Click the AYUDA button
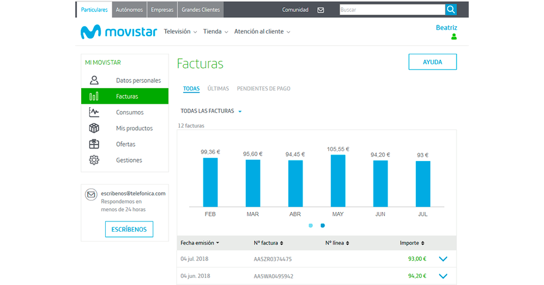The height and width of the screenshot is (285, 544). (432, 62)
